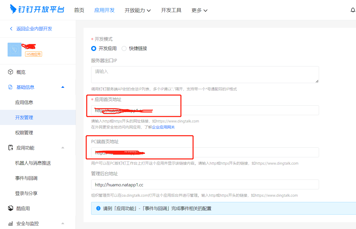Open 事件与回调 in the sidebar
Image resolution: width=356 pixels, height=229 pixels.
point(26,178)
